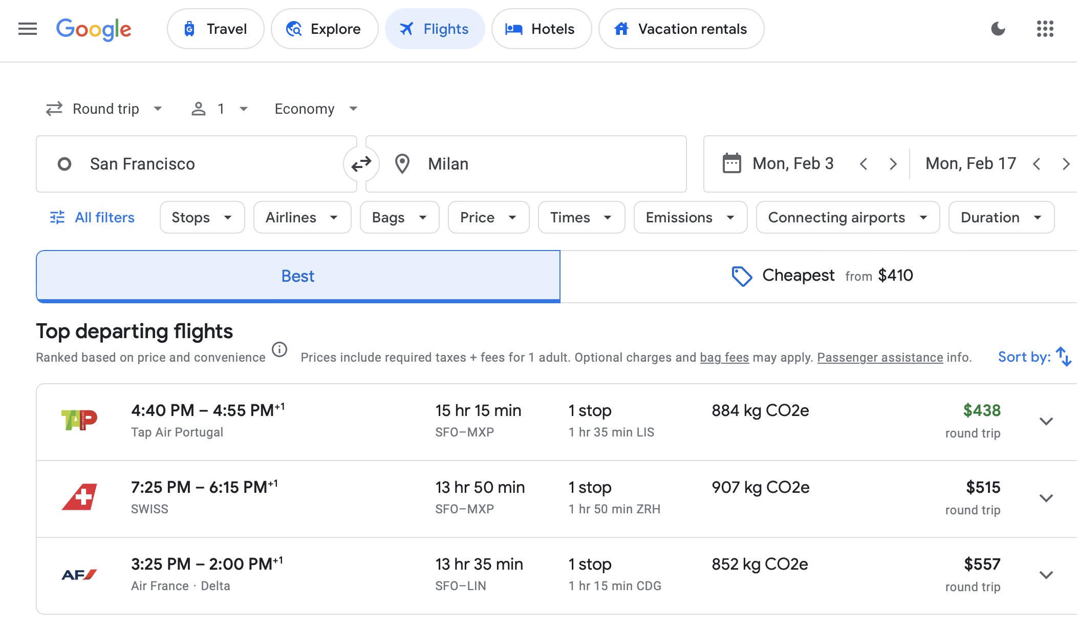Toggle dark mode moon icon
Screen dimensions: 1077x625
[998, 29]
